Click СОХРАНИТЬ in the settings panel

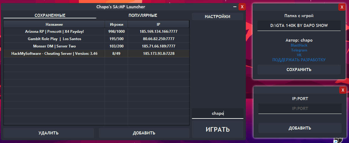pos(299,70)
